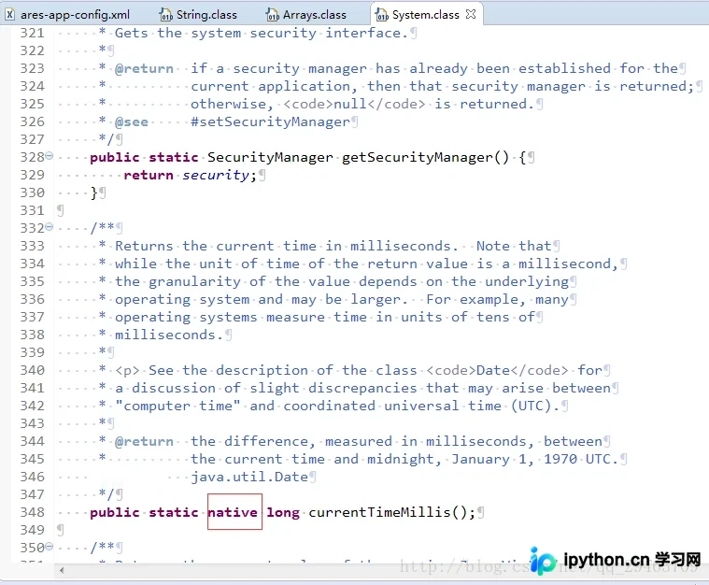The height and width of the screenshot is (585, 709).
Task: Click the '@return' tag on line 323
Action: click(144, 69)
